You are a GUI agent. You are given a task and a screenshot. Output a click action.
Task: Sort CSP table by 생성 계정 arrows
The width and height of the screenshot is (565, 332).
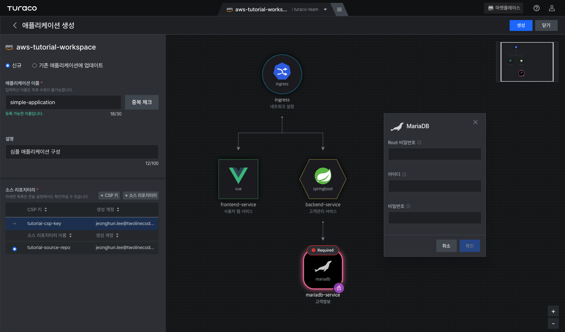(118, 210)
